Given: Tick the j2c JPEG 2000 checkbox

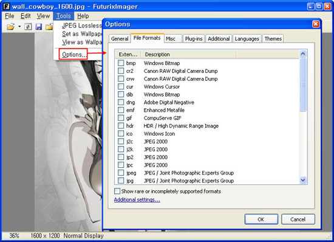Looking at the screenshot, I should (121, 141).
